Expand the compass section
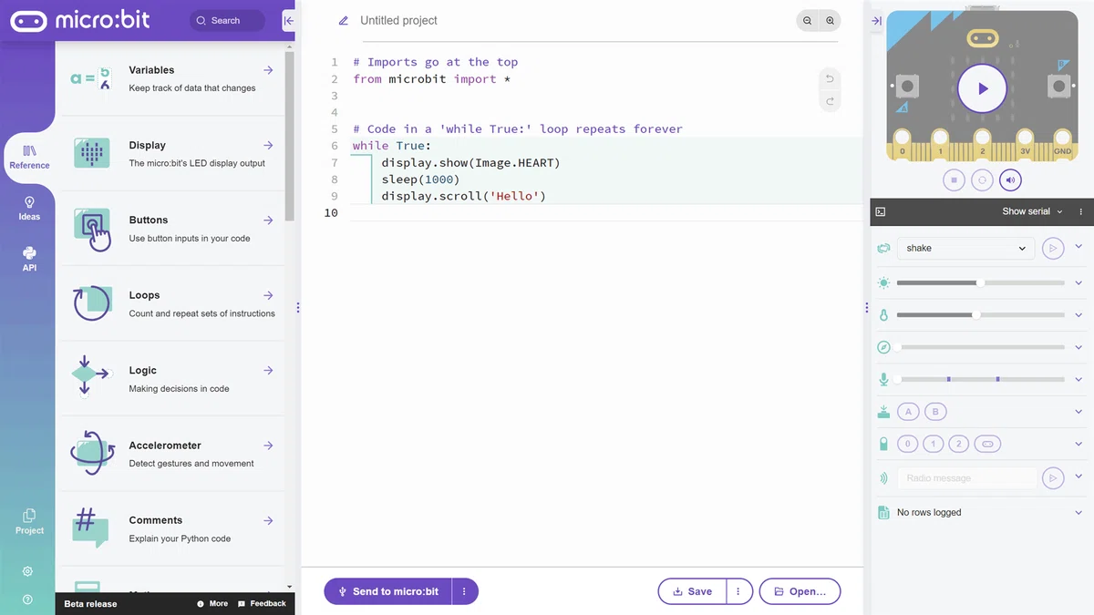Screen dimensions: 1094x615 click(1079, 347)
